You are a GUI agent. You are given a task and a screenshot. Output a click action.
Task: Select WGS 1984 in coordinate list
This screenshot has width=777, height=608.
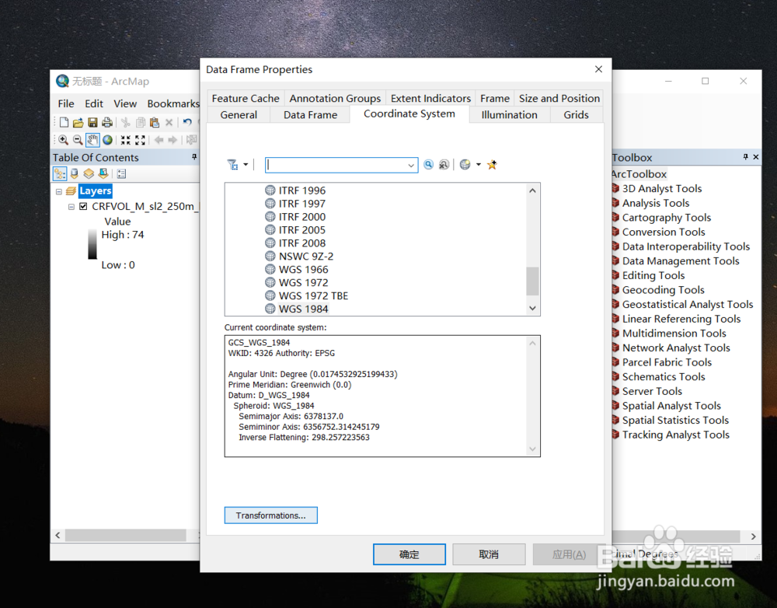coord(303,309)
